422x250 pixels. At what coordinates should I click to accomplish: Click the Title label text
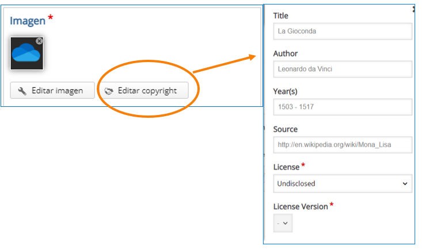281,16
